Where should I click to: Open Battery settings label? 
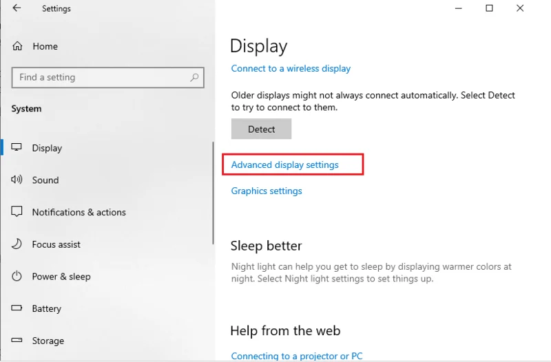46,308
